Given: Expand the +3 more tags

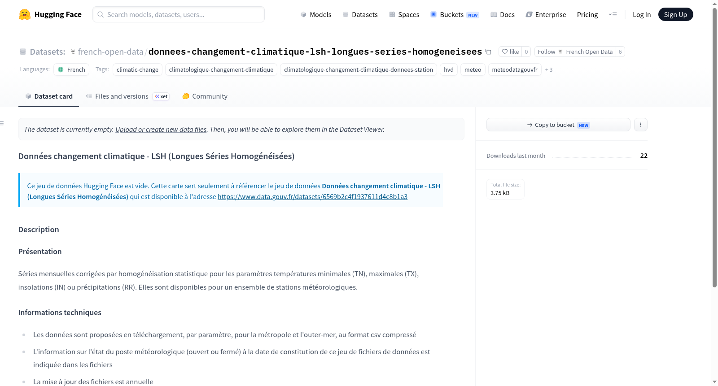Looking at the screenshot, I should tap(549, 69).
